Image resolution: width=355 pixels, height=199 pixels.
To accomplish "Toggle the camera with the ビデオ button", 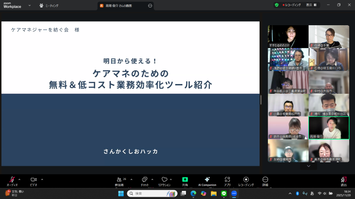I will click(33, 180).
